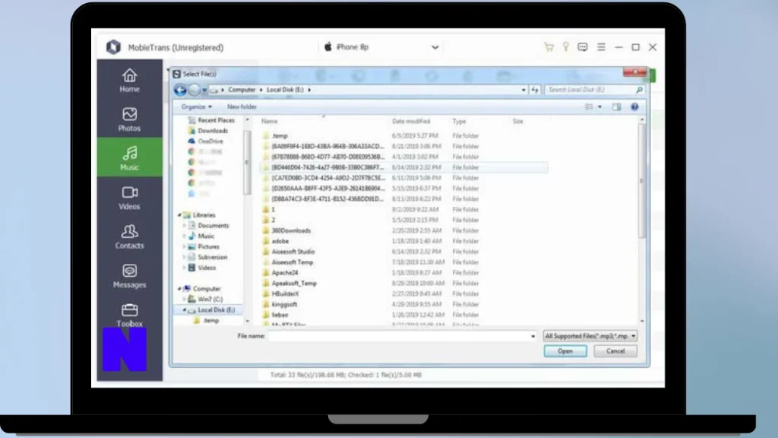This screenshot has width=778, height=438.
Task: Open the view options dropdown arrow
Action: click(600, 106)
